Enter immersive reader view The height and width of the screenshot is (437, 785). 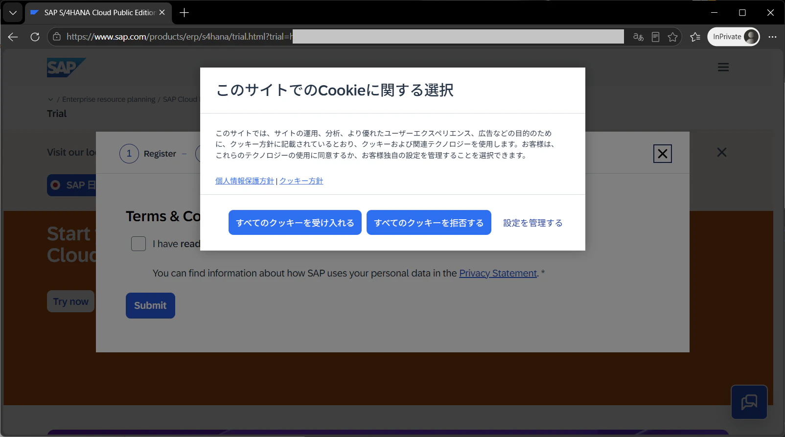coord(656,37)
